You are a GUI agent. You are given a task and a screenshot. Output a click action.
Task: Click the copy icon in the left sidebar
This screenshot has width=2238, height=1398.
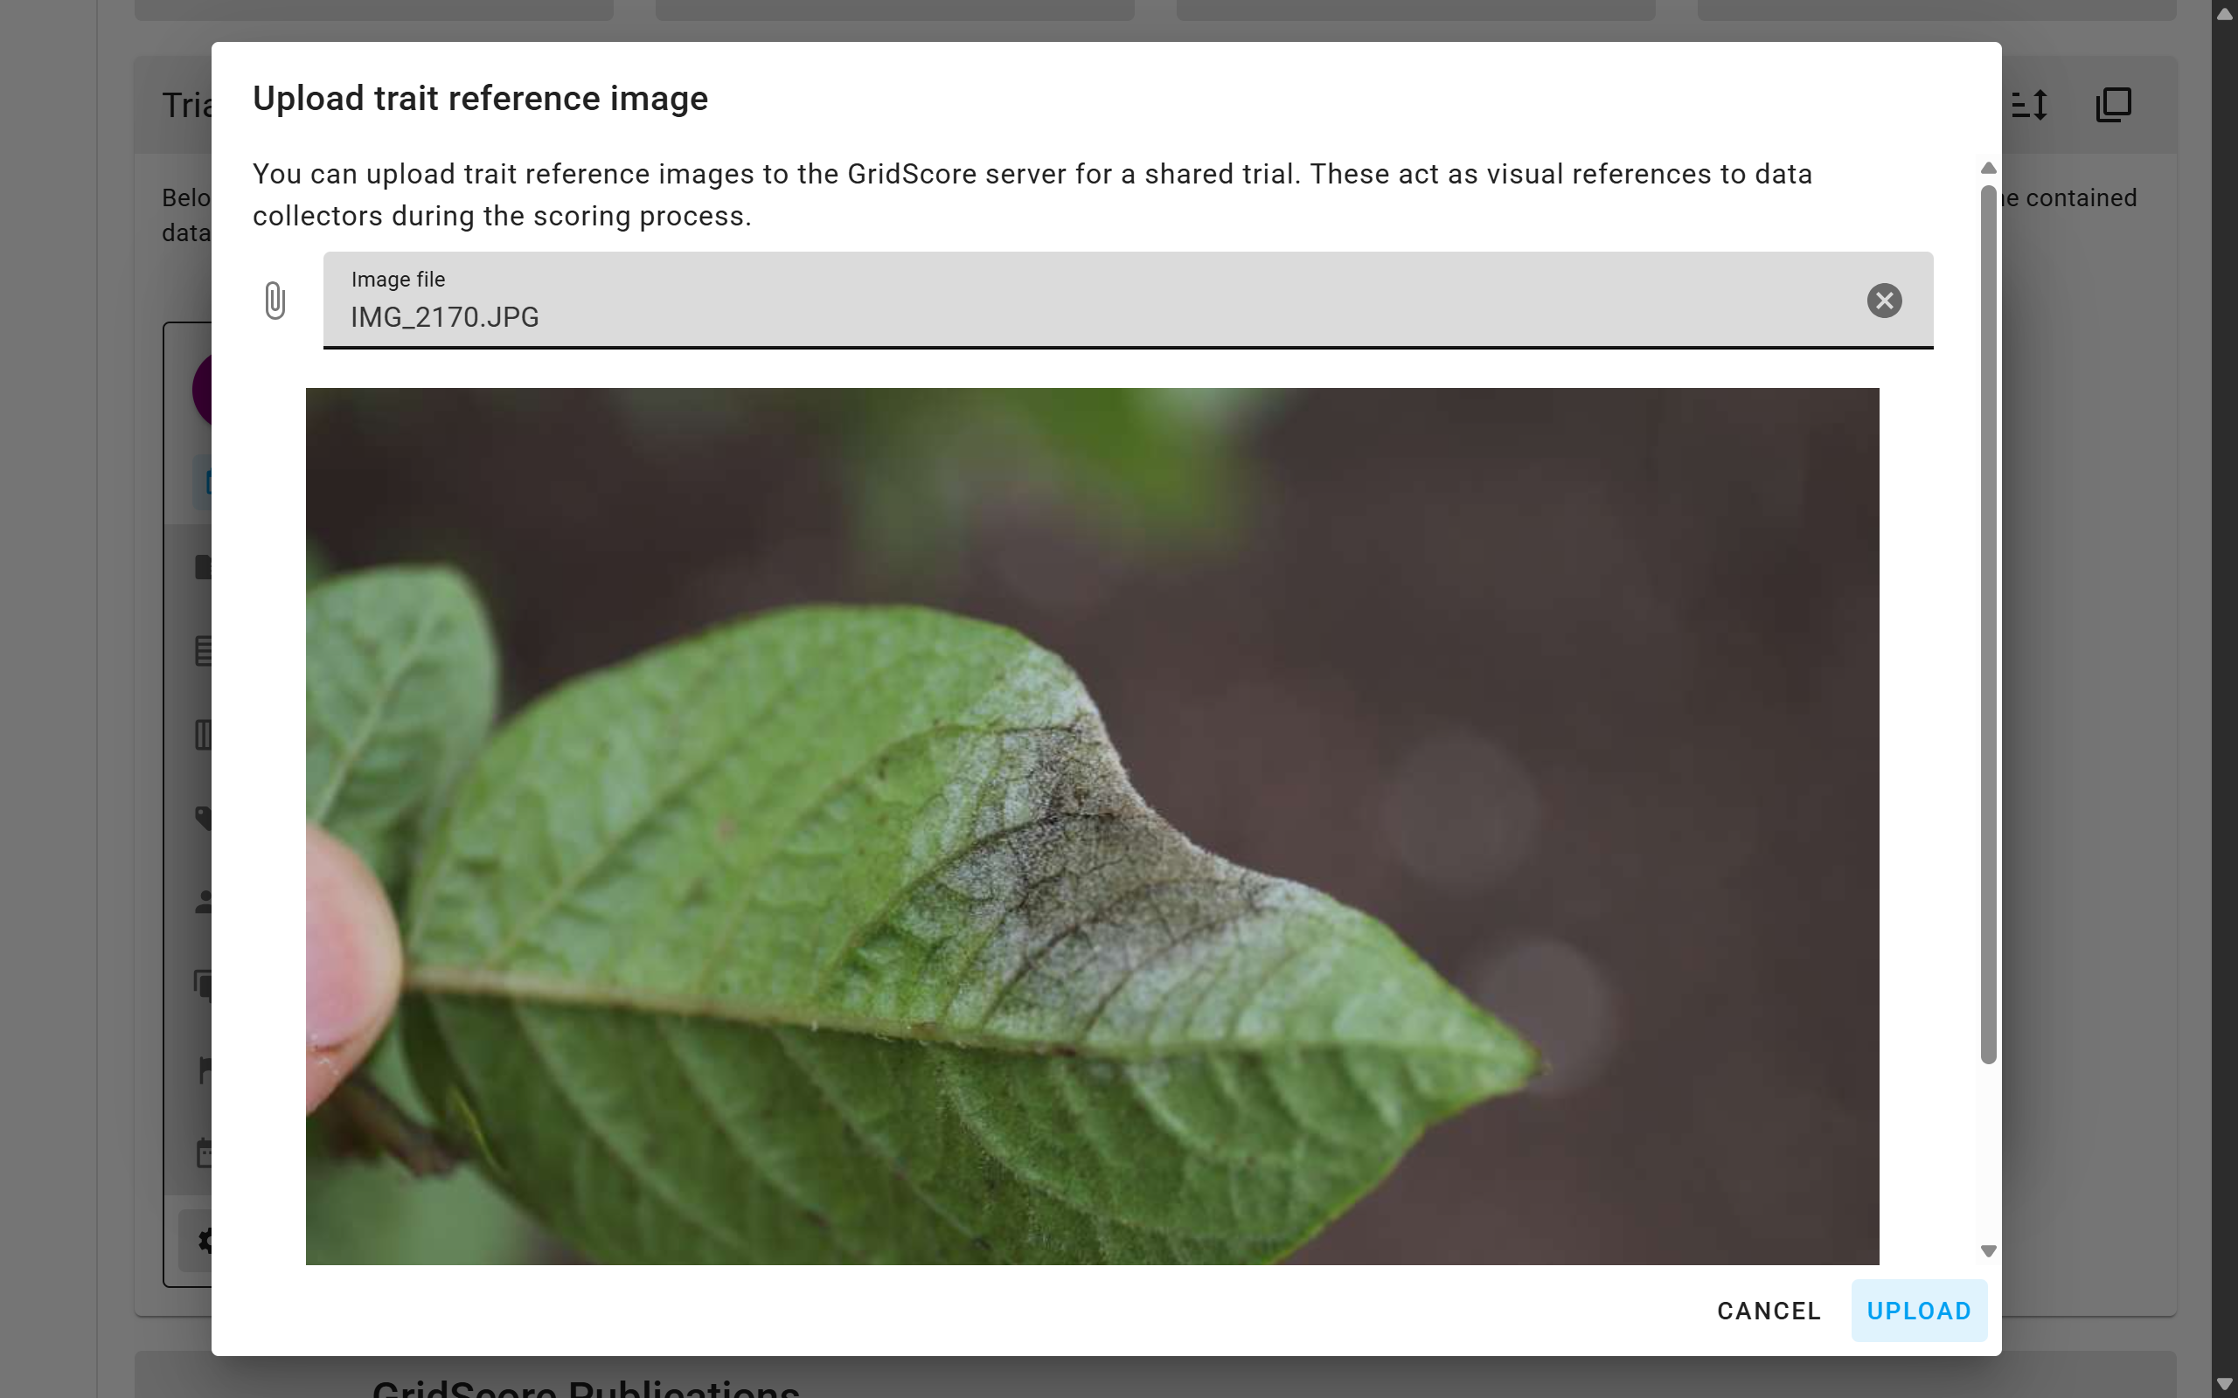click(x=205, y=985)
